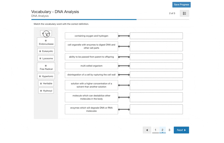Click the drag handle on Hypertonic tile

(40, 76)
